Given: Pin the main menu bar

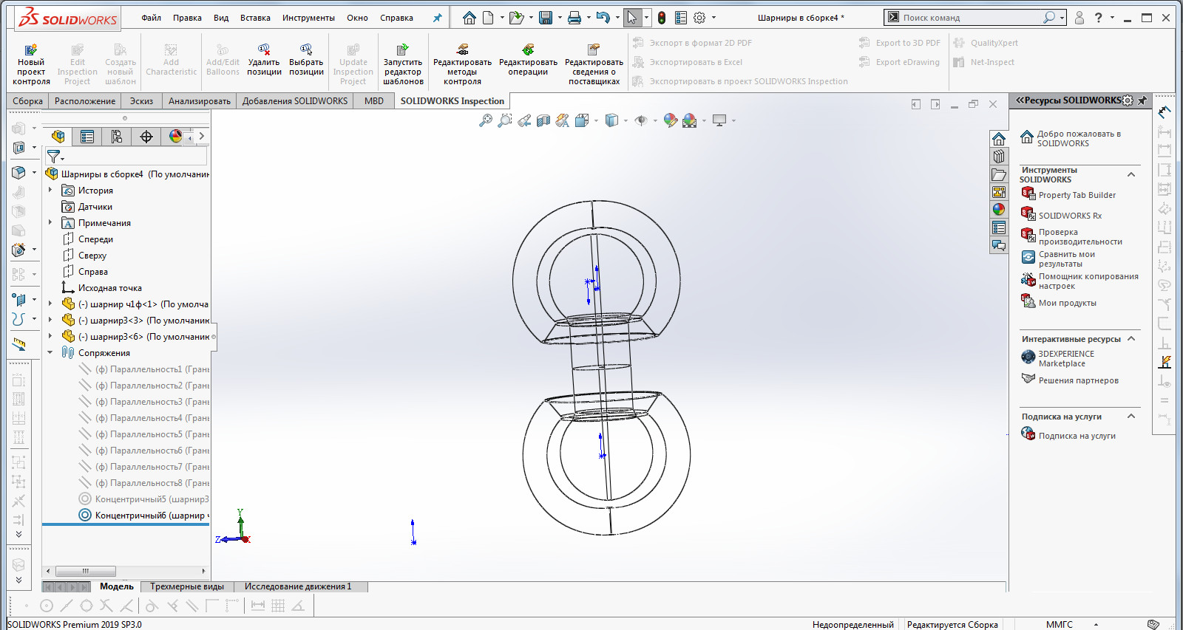Looking at the screenshot, I should (438, 18).
